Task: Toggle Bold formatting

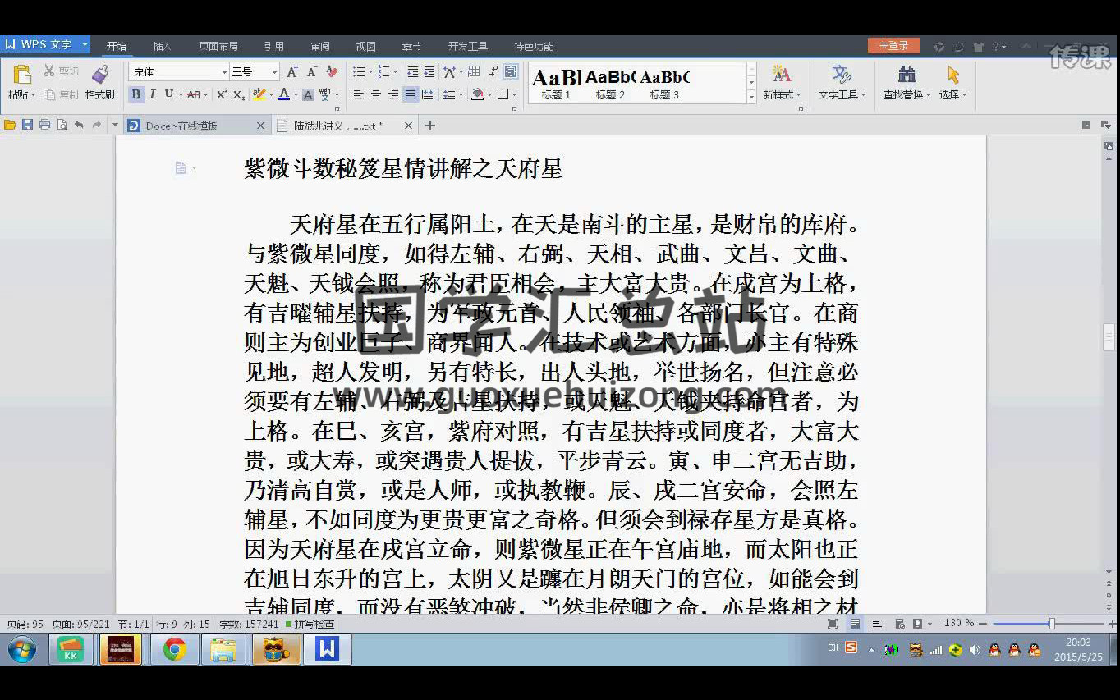Action: 136,95
